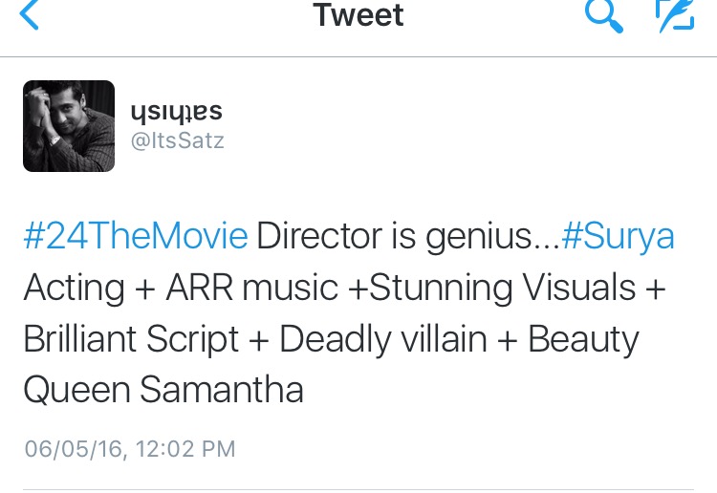
Task: Tap the words Queen Samantha
Action: [163, 390]
